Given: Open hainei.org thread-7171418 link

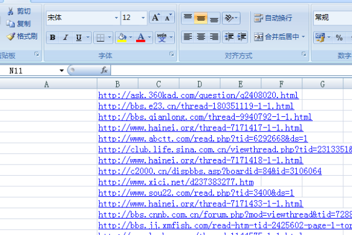Looking at the screenshot, I should coord(201,160).
